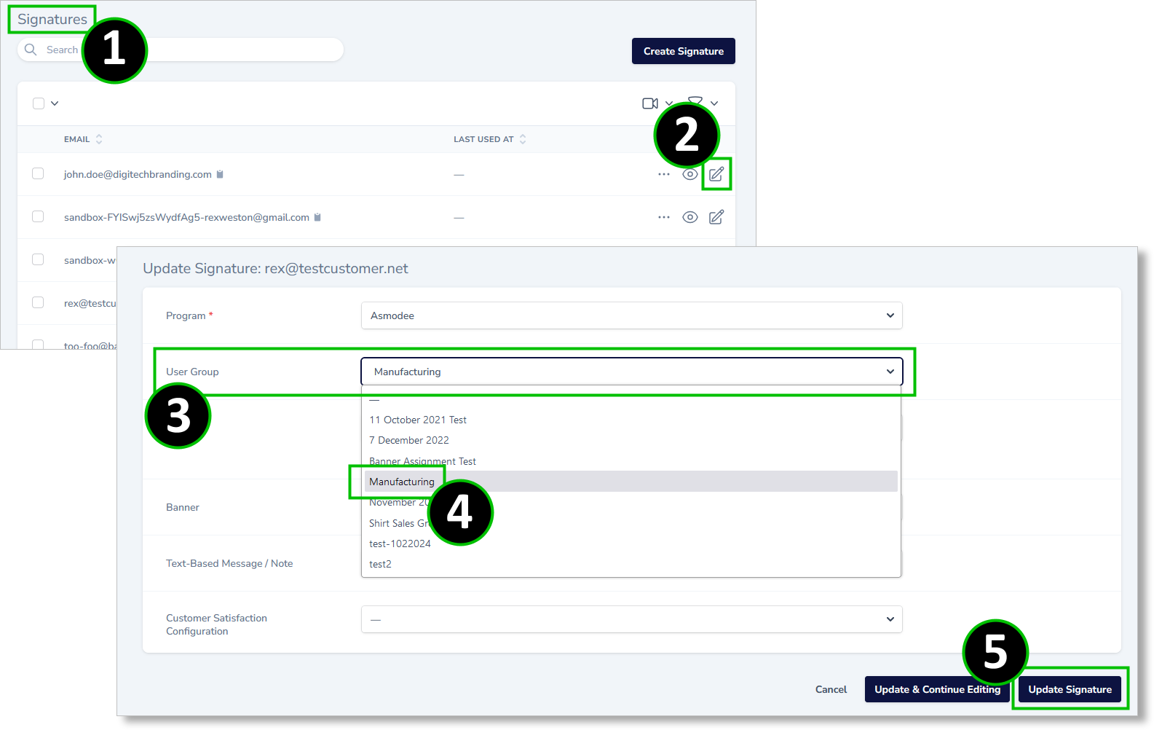Click the LAST USED AT column header
This screenshot has height=730, width=1154.
(483, 139)
